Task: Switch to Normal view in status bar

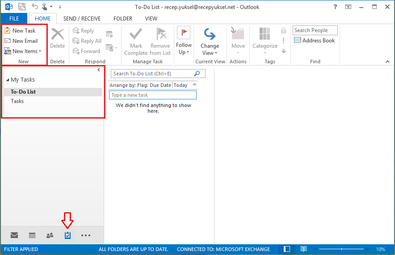Action: (x=287, y=249)
